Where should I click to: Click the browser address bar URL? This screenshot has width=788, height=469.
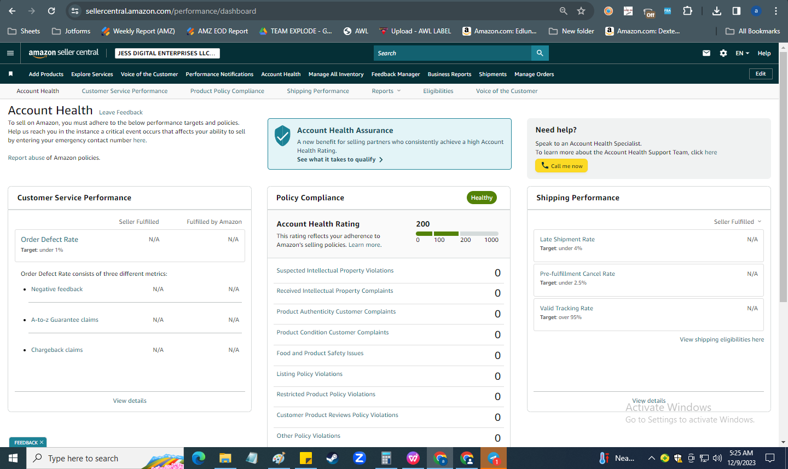click(x=171, y=11)
